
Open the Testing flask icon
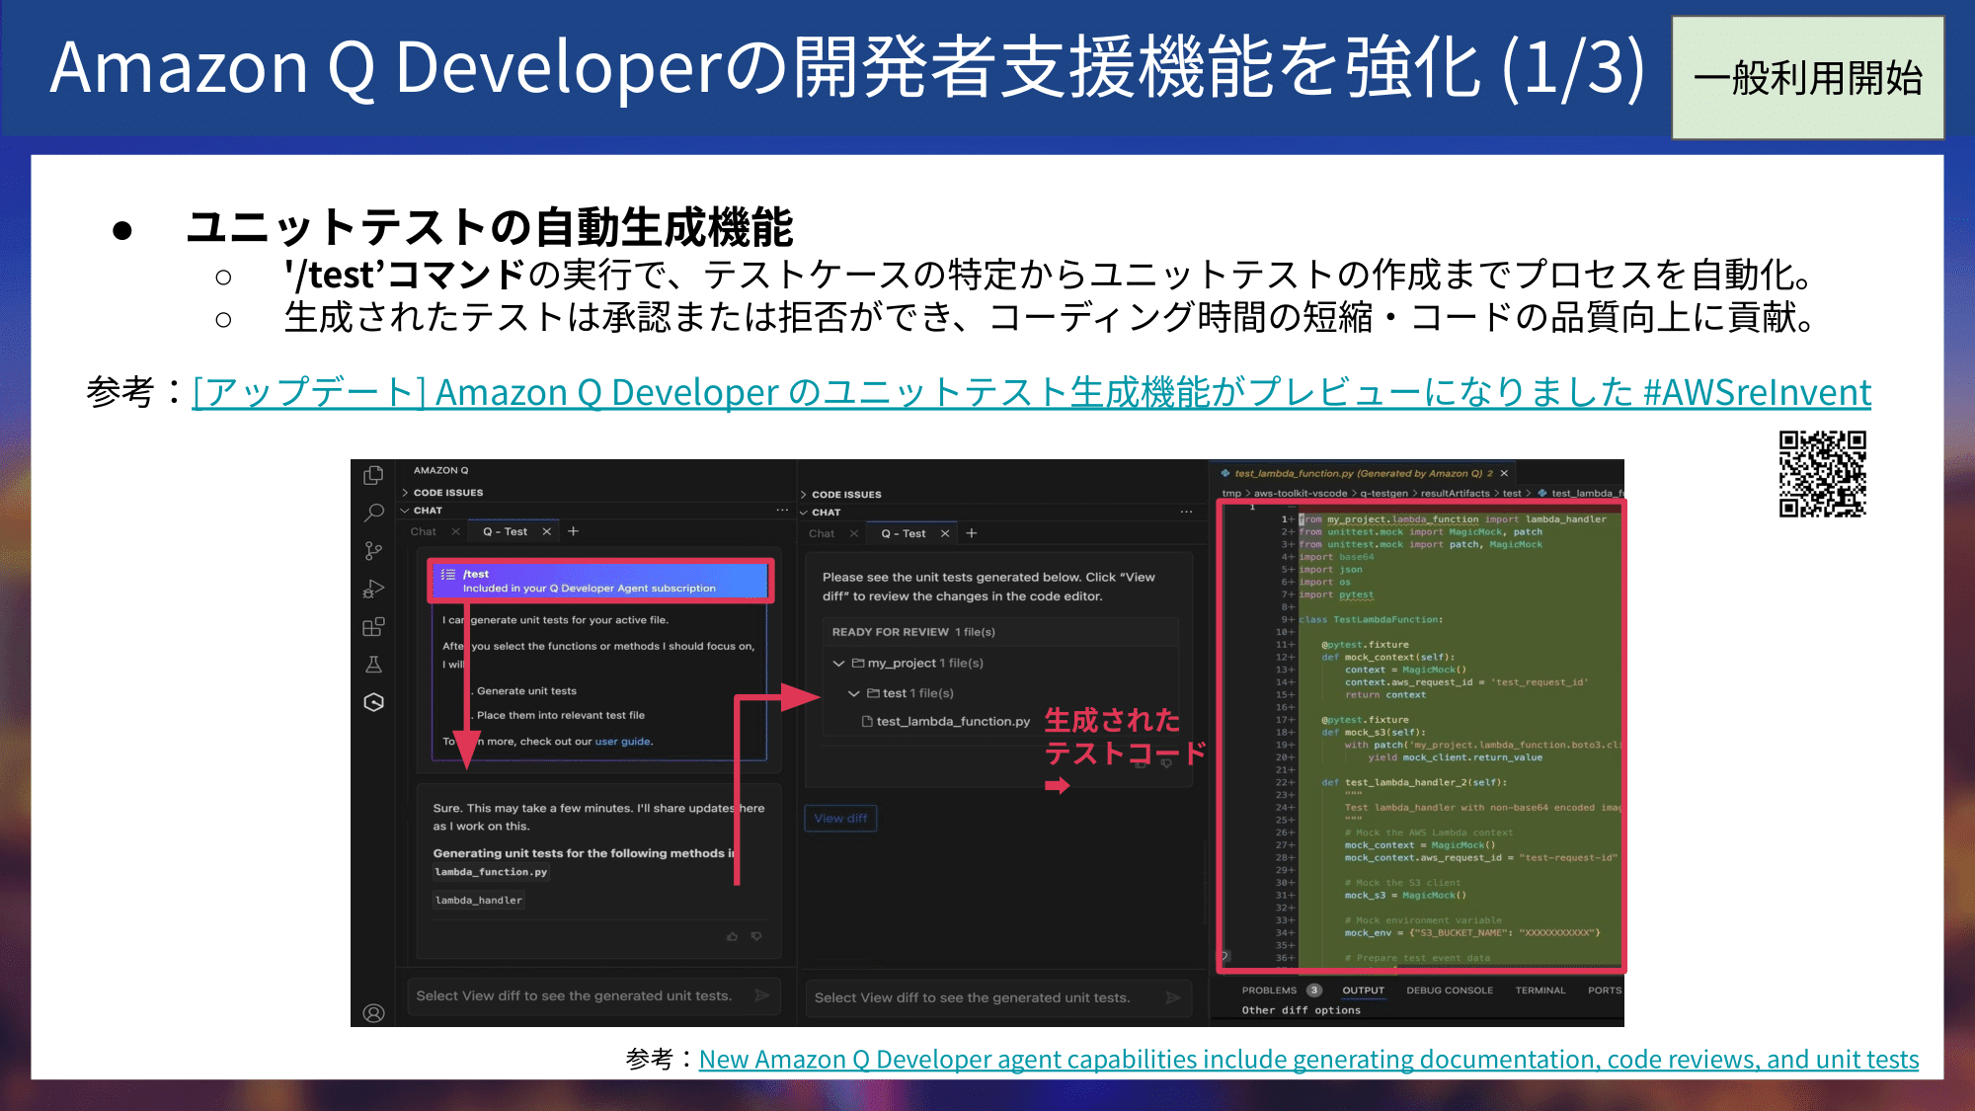tap(373, 665)
